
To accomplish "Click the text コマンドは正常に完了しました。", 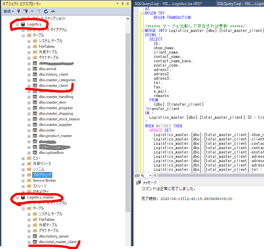I will pyautogui.click(x=168, y=189).
